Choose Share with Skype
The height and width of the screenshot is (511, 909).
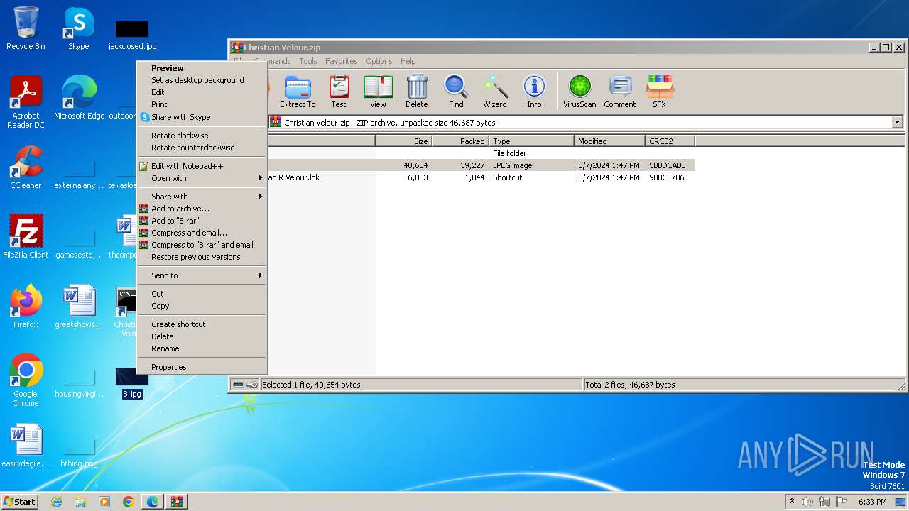point(202,117)
